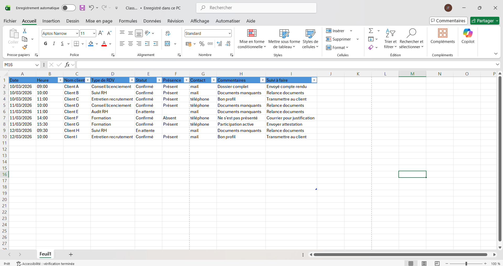Toggle the Enregistrement automatique switch
This screenshot has height=266, width=503.
[x=68, y=8]
